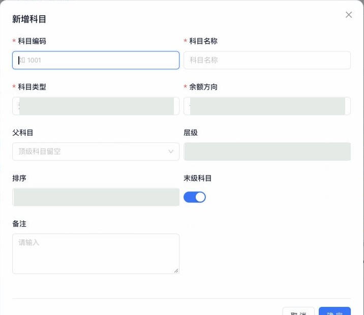Click the 父科目 chevron arrow
The image size is (364, 315).
[171, 152]
